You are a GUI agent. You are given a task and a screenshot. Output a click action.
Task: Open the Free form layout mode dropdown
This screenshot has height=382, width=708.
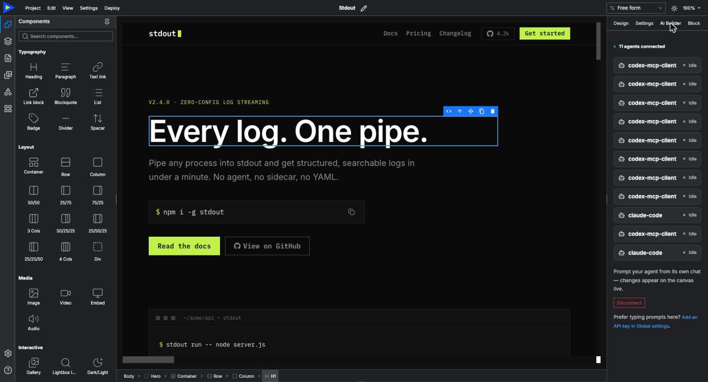coord(636,8)
